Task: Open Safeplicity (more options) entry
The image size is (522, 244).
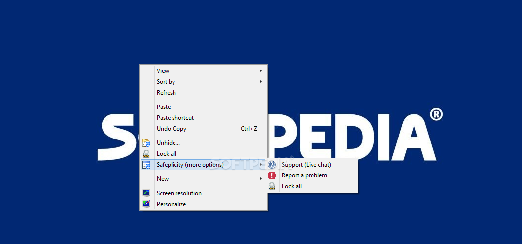Action: (204, 165)
